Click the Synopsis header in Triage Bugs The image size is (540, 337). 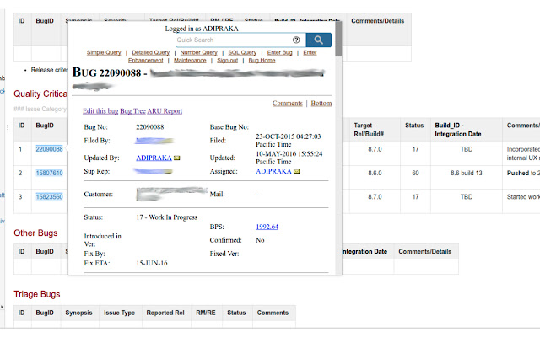click(x=78, y=313)
